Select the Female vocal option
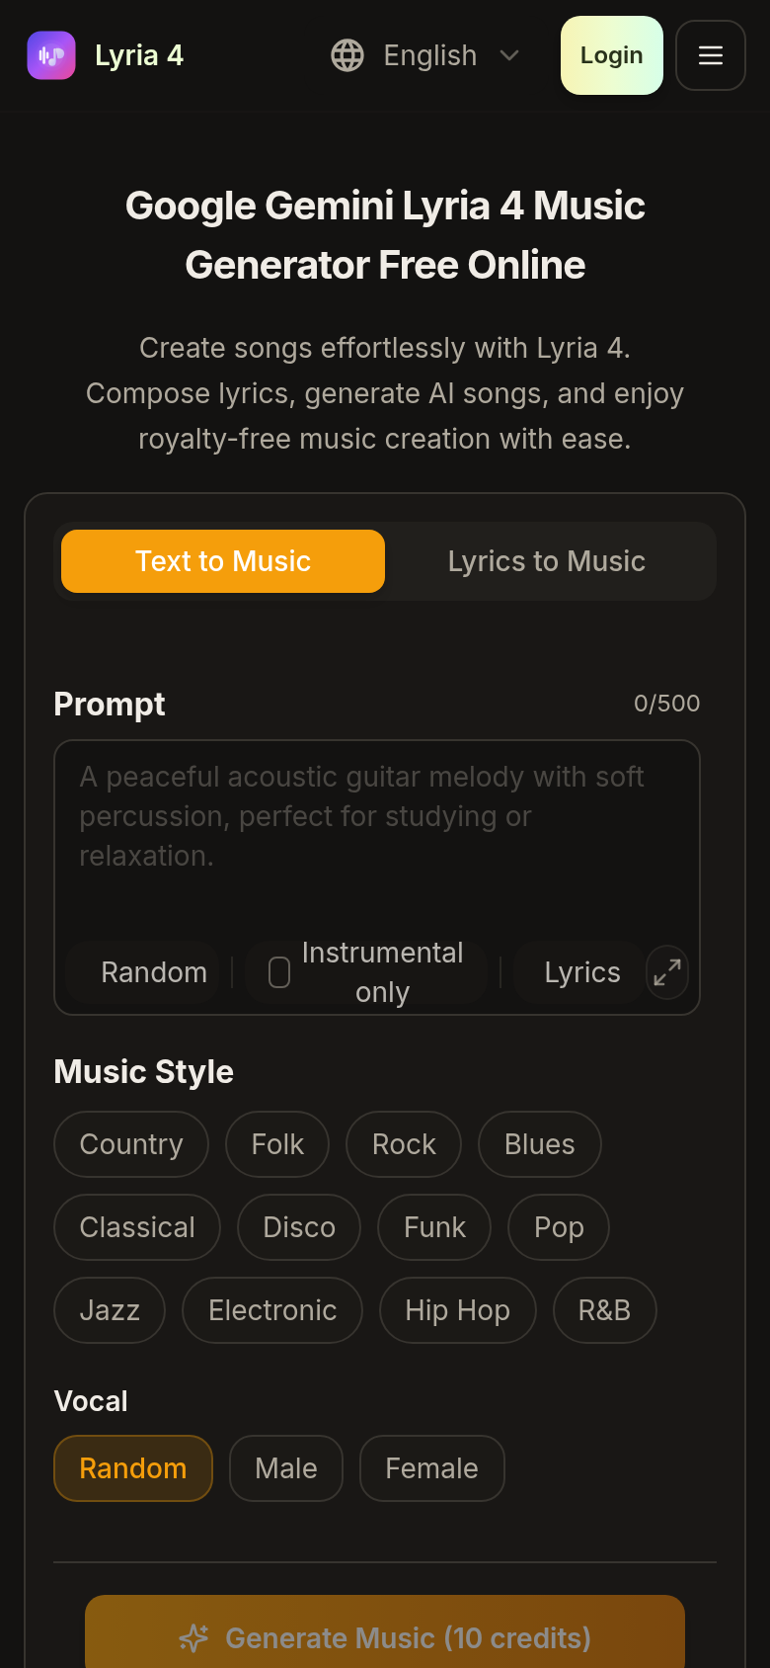This screenshot has width=770, height=1668. [x=432, y=1468]
